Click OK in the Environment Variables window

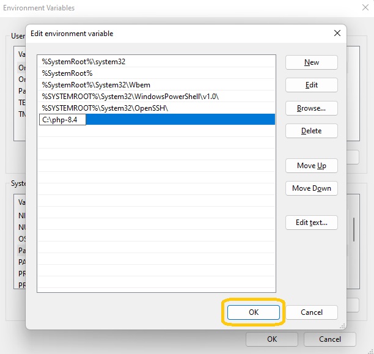point(272,339)
